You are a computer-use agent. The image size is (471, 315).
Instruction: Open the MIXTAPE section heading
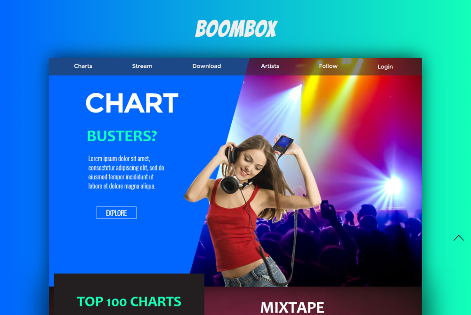point(292,308)
